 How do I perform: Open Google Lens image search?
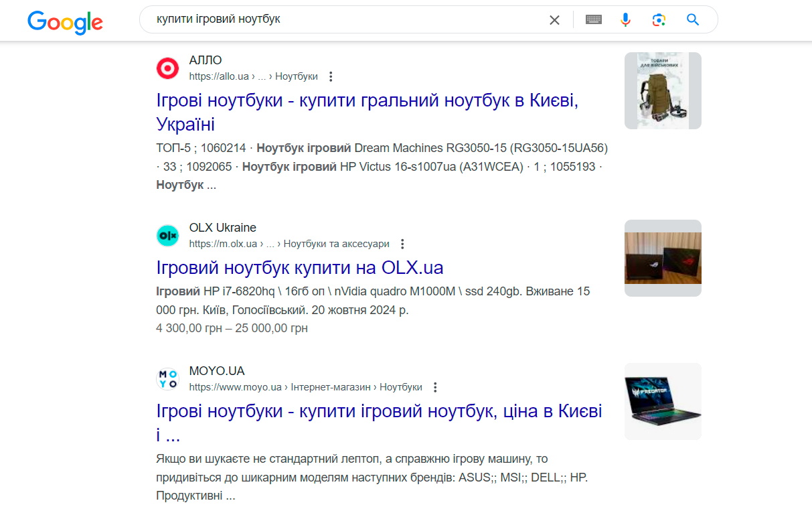pyautogui.click(x=659, y=20)
